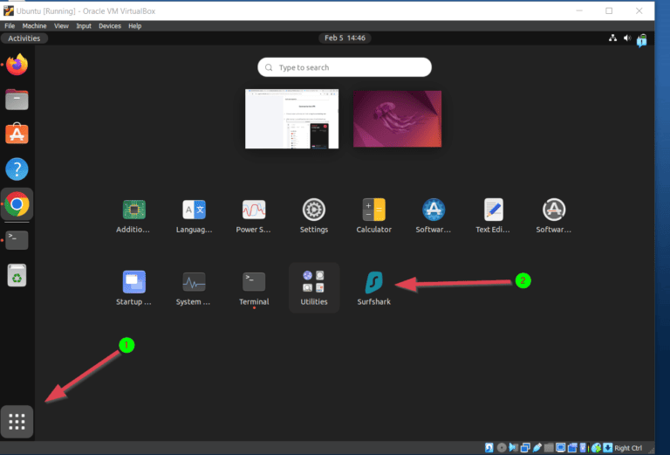Switch to Google Chrome in the dock

coord(17,204)
